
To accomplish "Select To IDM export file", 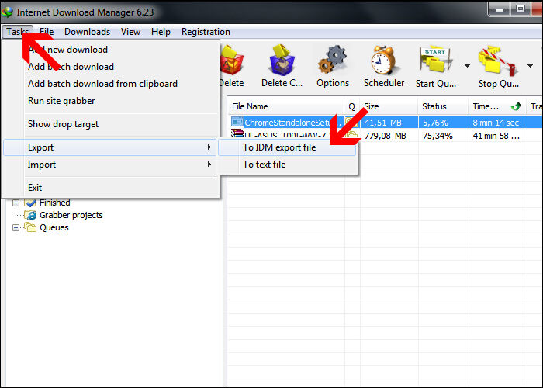I will click(x=287, y=147).
